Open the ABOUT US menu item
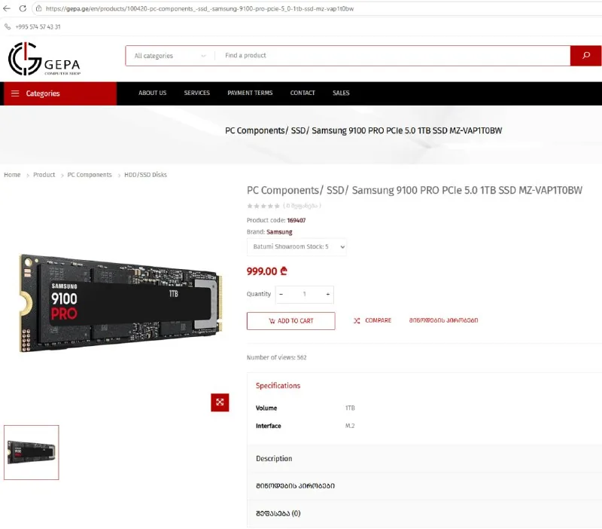The height and width of the screenshot is (529, 602). (x=153, y=93)
